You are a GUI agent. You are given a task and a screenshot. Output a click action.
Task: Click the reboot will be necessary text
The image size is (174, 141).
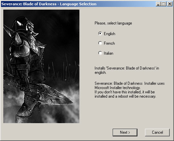(125, 94)
